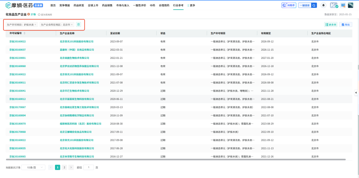Sort by 许可证编号 column arrows

tap(24, 33)
